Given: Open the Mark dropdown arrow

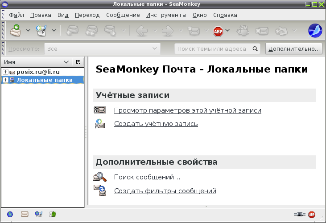Looking at the screenshot, I should 295,31.
